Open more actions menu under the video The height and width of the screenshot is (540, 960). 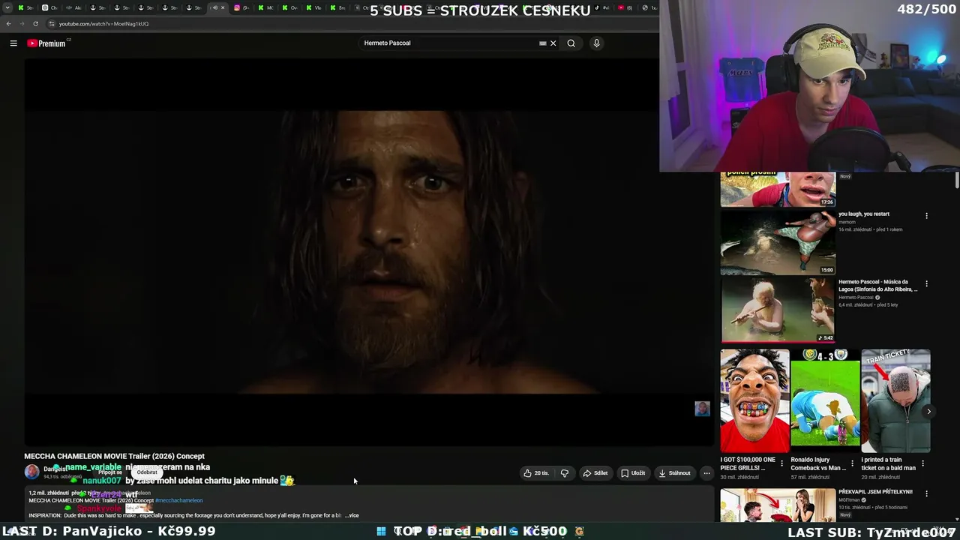pyautogui.click(x=706, y=473)
